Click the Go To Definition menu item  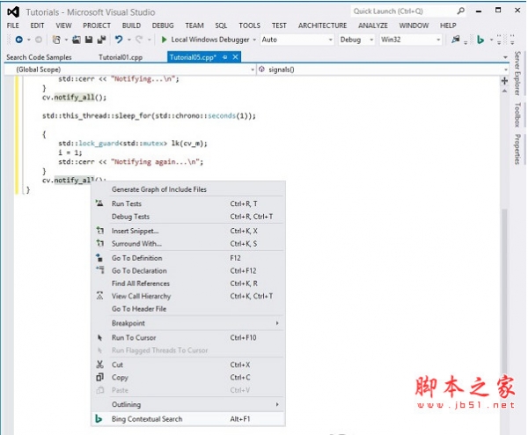click(x=188, y=258)
